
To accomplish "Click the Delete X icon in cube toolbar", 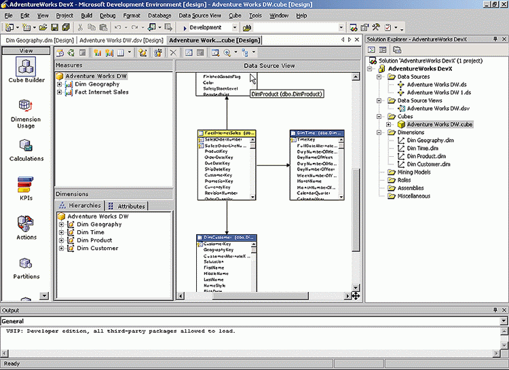I will pos(173,53).
